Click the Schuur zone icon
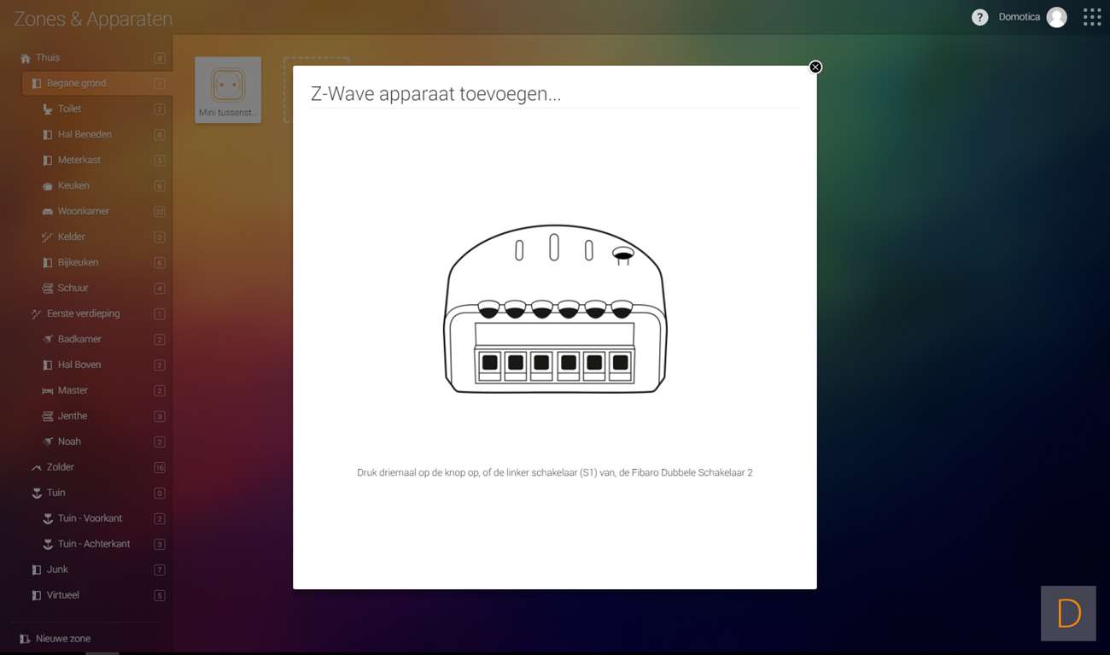 [x=48, y=289]
